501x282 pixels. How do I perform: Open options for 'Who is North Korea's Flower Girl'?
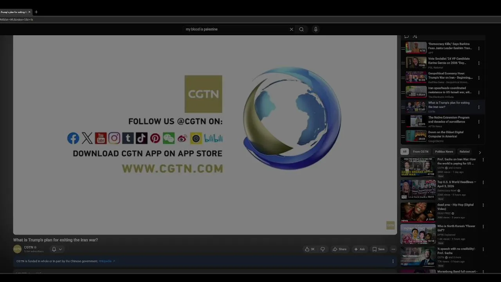click(483, 227)
